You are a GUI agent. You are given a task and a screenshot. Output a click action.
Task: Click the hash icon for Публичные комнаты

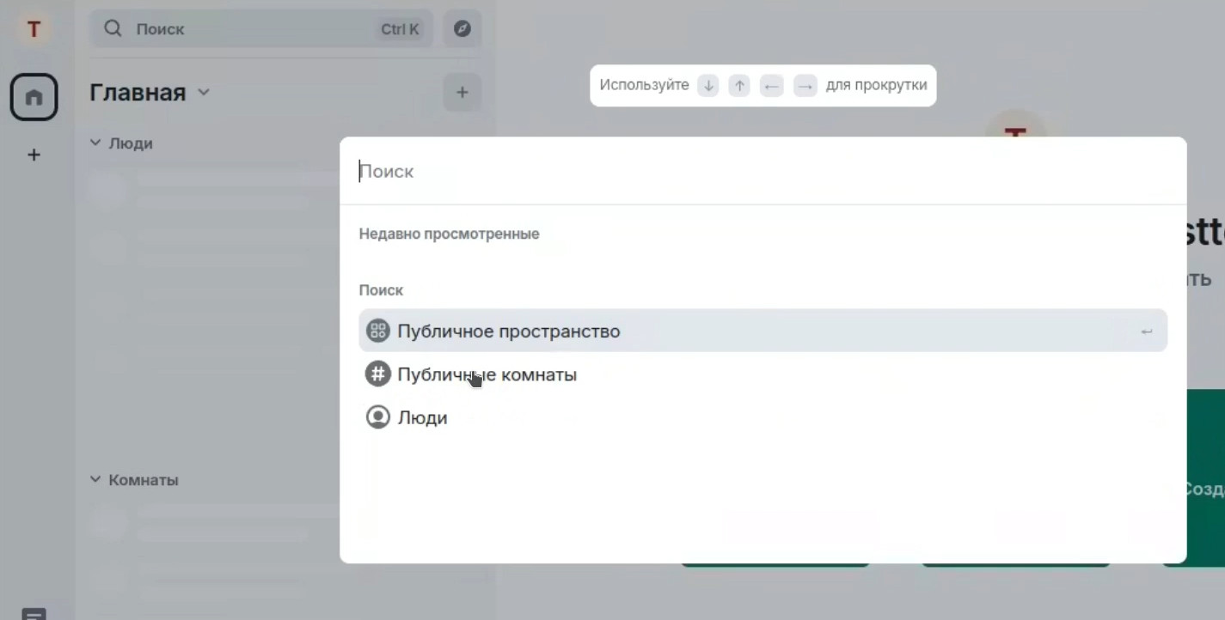pos(378,374)
